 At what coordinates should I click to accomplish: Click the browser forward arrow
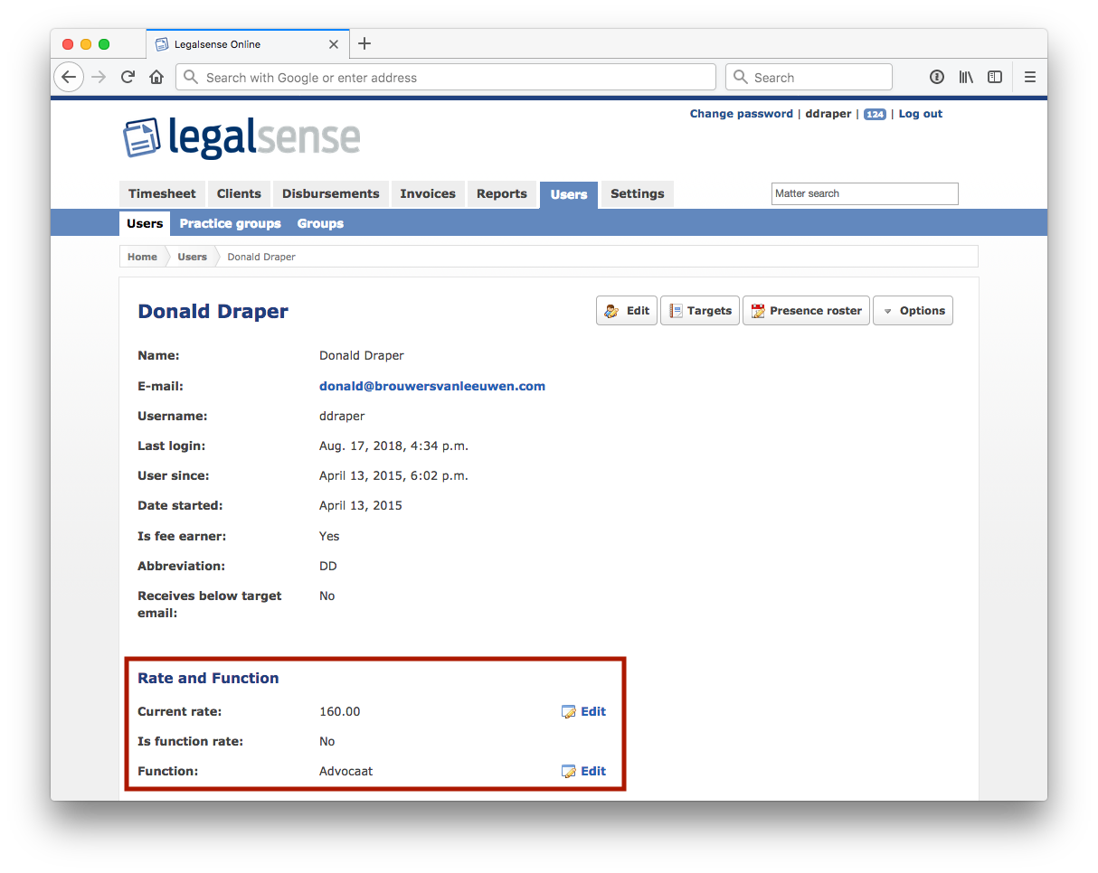coord(99,77)
